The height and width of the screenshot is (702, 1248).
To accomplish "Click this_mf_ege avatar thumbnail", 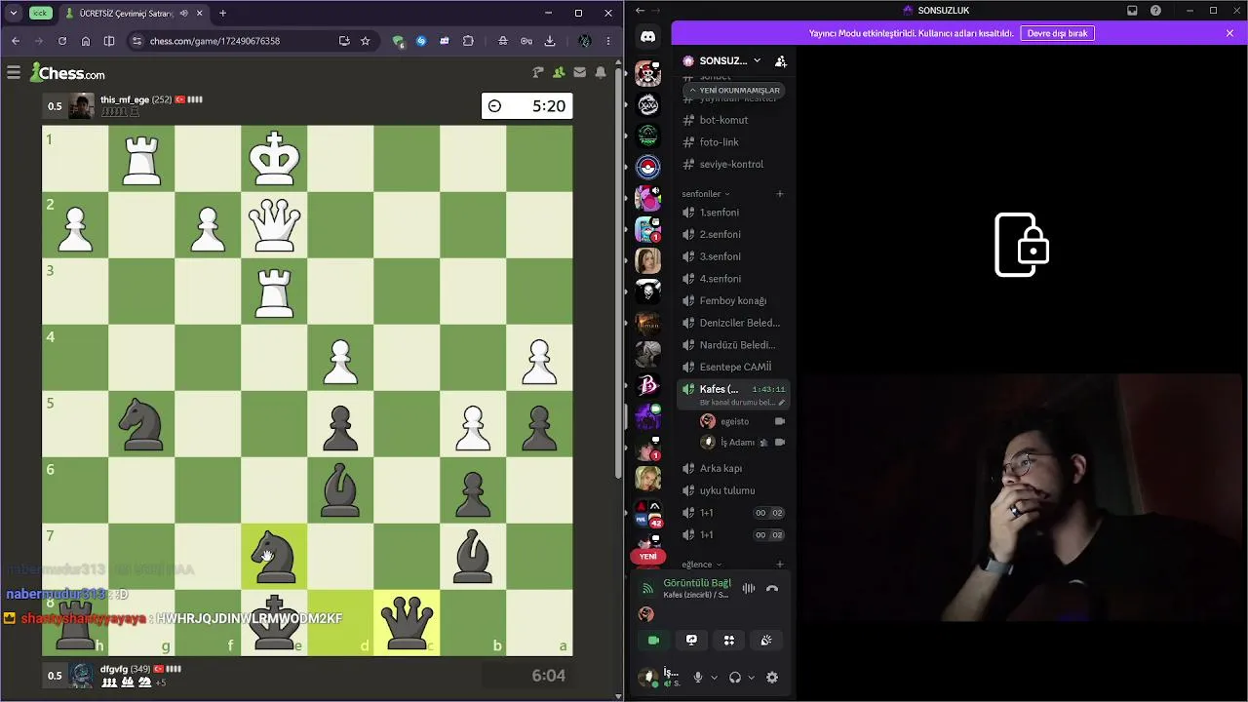I will coord(82,106).
